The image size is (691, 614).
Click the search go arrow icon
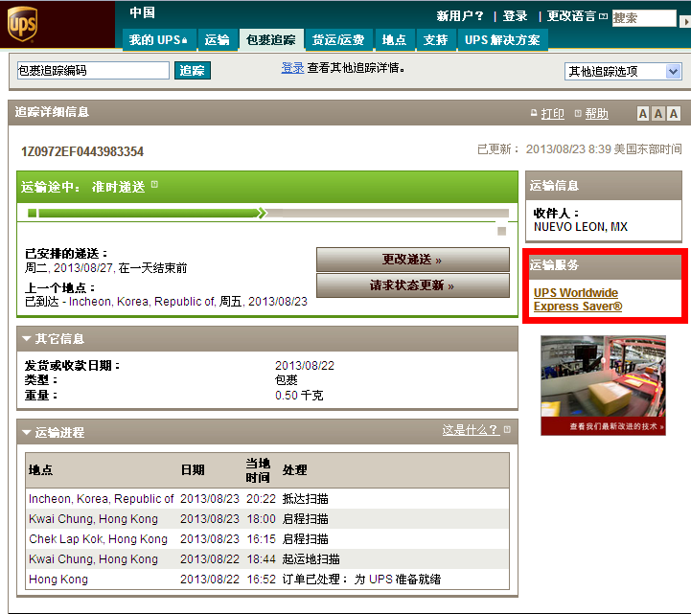(685, 21)
